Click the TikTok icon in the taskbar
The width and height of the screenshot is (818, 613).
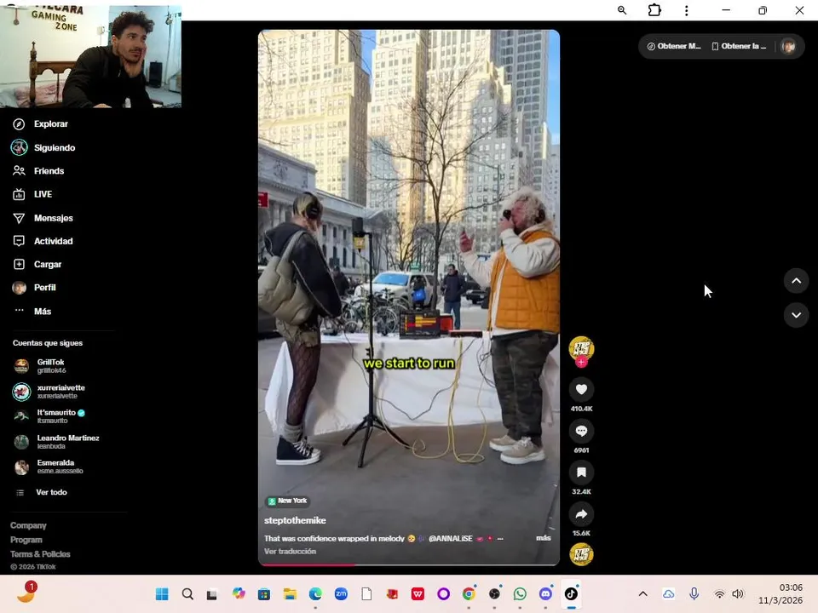click(x=571, y=593)
